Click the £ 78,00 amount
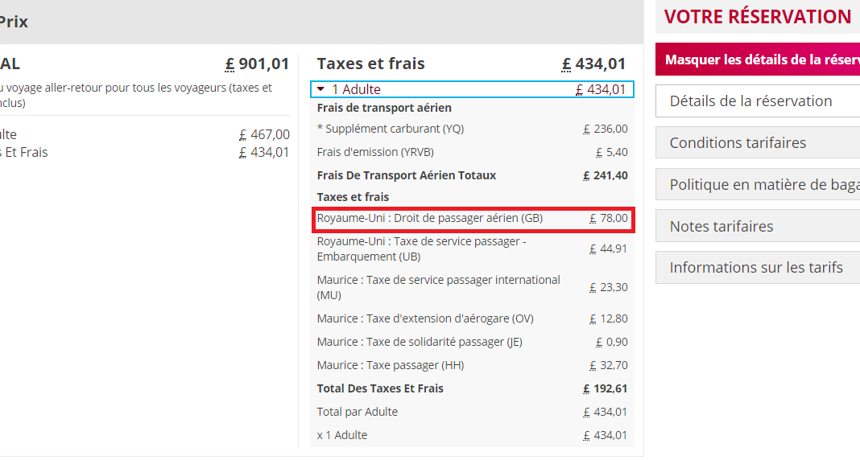Viewport: 860px width, 460px height. click(x=609, y=218)
